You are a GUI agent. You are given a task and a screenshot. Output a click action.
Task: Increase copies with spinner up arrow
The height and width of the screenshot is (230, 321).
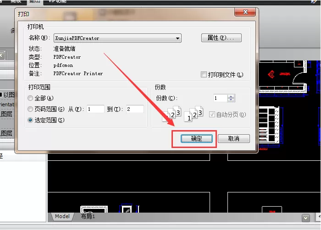pyautogui.click(x=231, y=96)
